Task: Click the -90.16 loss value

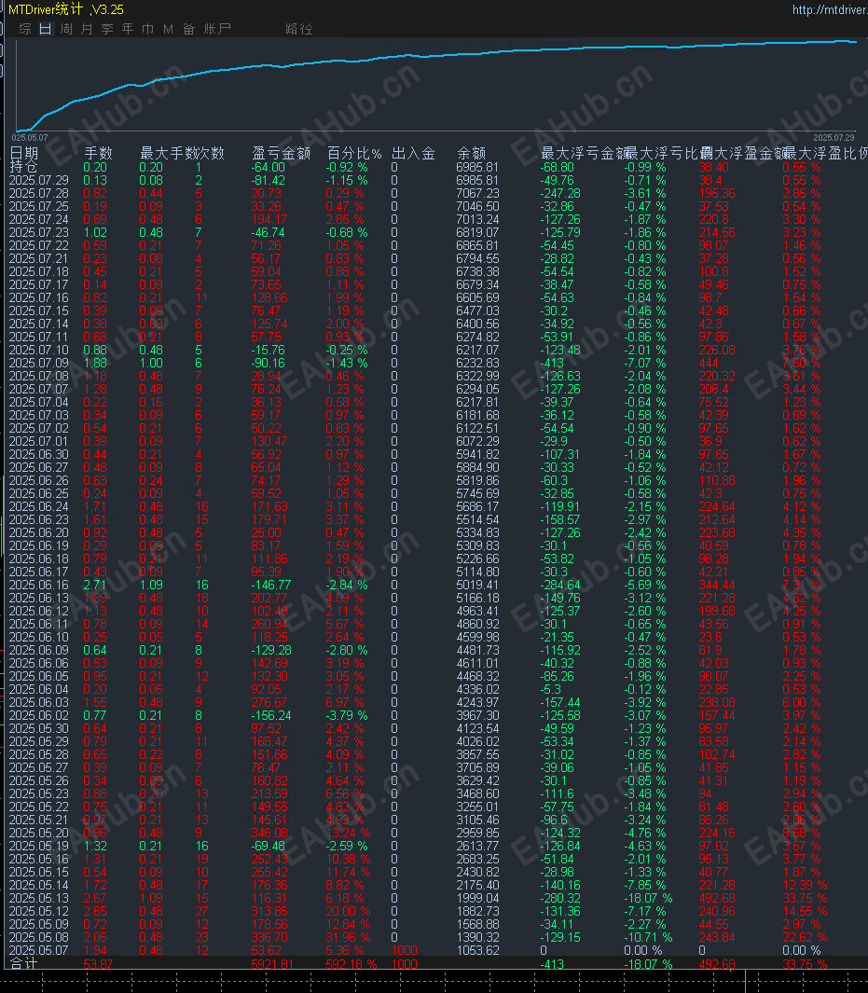Action: (x=269, y=363)
